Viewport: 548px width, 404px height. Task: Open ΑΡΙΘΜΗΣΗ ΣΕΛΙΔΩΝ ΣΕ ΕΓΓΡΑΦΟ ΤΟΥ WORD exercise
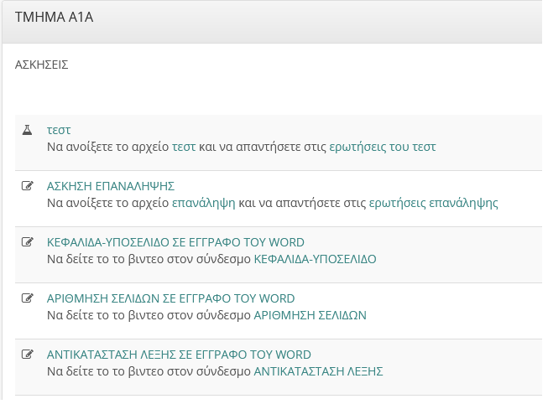pyautogui.click(x=170, y=298)
